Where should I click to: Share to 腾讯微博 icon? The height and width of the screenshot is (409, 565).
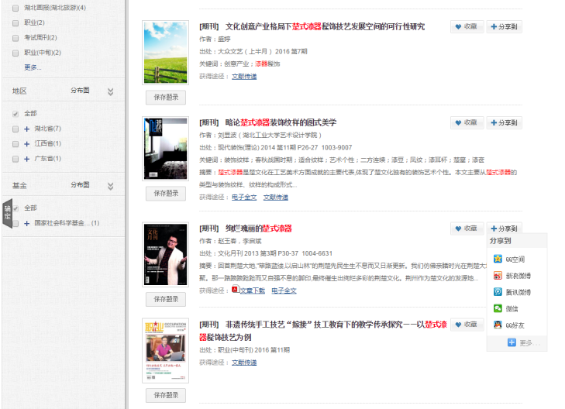pos(498,291)
